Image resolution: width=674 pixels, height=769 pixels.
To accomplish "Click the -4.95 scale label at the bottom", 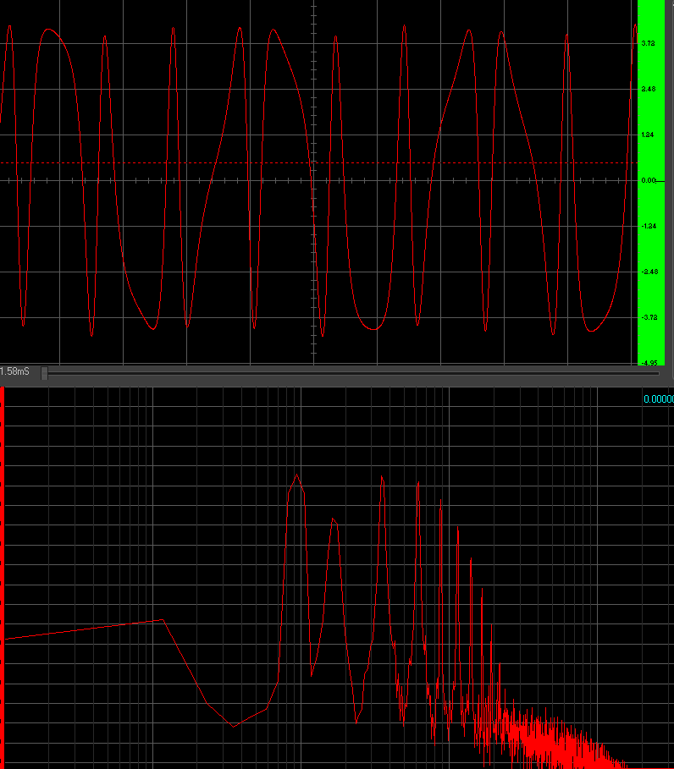I will click(x=649, y=362).
